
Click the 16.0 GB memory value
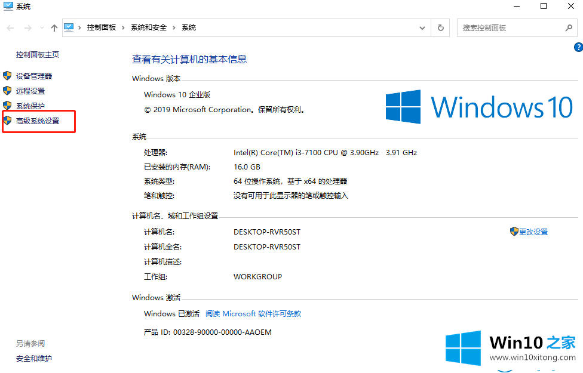247,167
